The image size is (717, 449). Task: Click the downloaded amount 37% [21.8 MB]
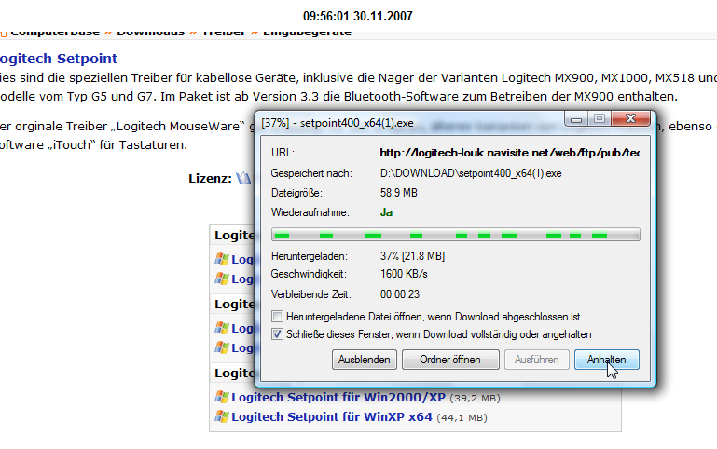pyautogui.click(x=412, y=256)
